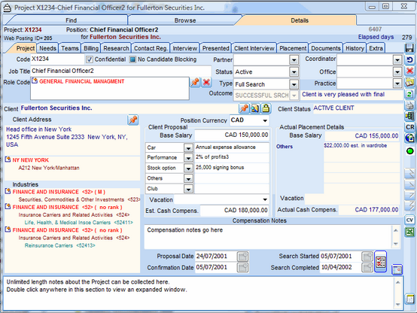Open the hierarchy tree icon in right toolbar
Image resolution: width=417 pixels, height=313 pixels.
pyautogui.click(x=409, y=116)
